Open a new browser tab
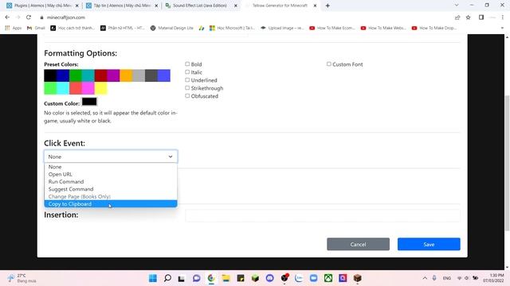510x286 pixels. coord(328,6)
